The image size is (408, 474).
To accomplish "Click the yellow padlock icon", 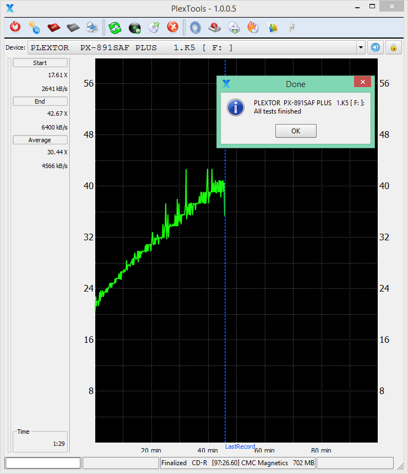I will pos(394,47).
